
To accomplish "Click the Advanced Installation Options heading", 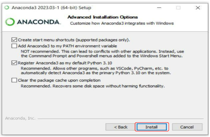I will (x=103, y=17).
